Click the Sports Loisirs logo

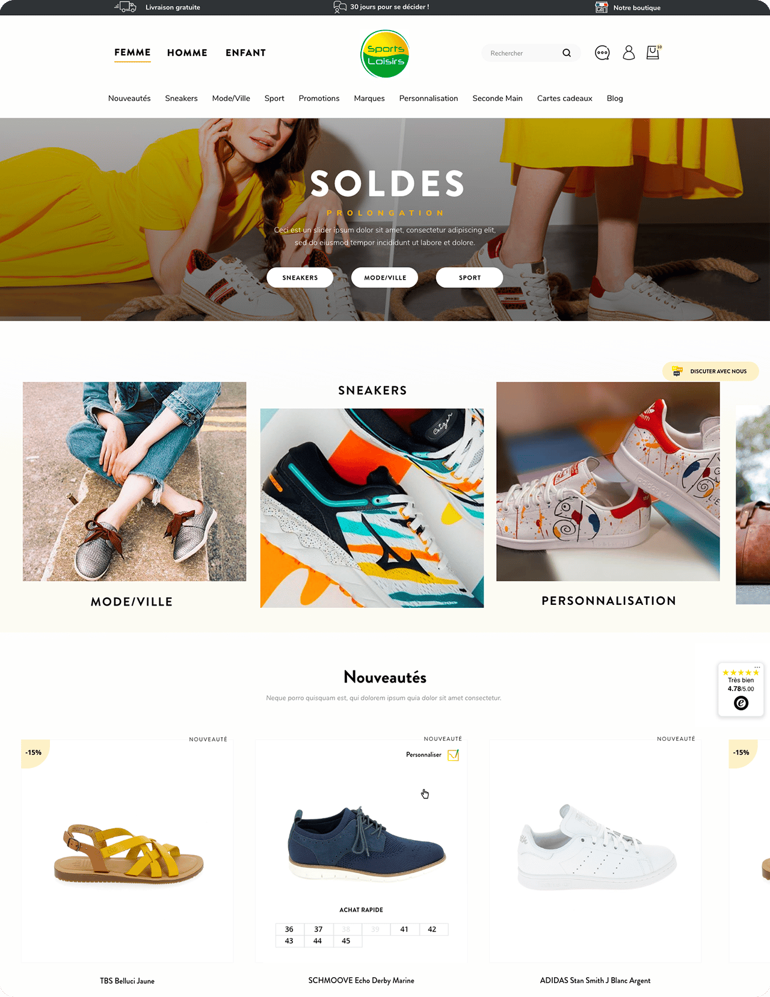point(385,54)
